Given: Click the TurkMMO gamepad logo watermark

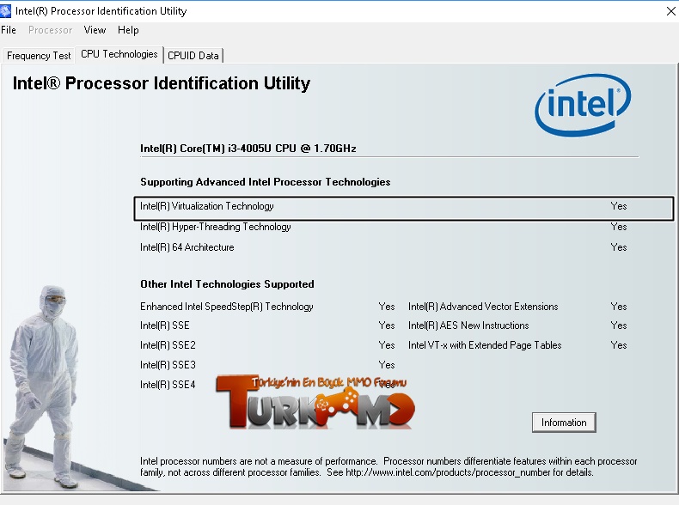Looking at the screenshot, I should coord(316,404).
